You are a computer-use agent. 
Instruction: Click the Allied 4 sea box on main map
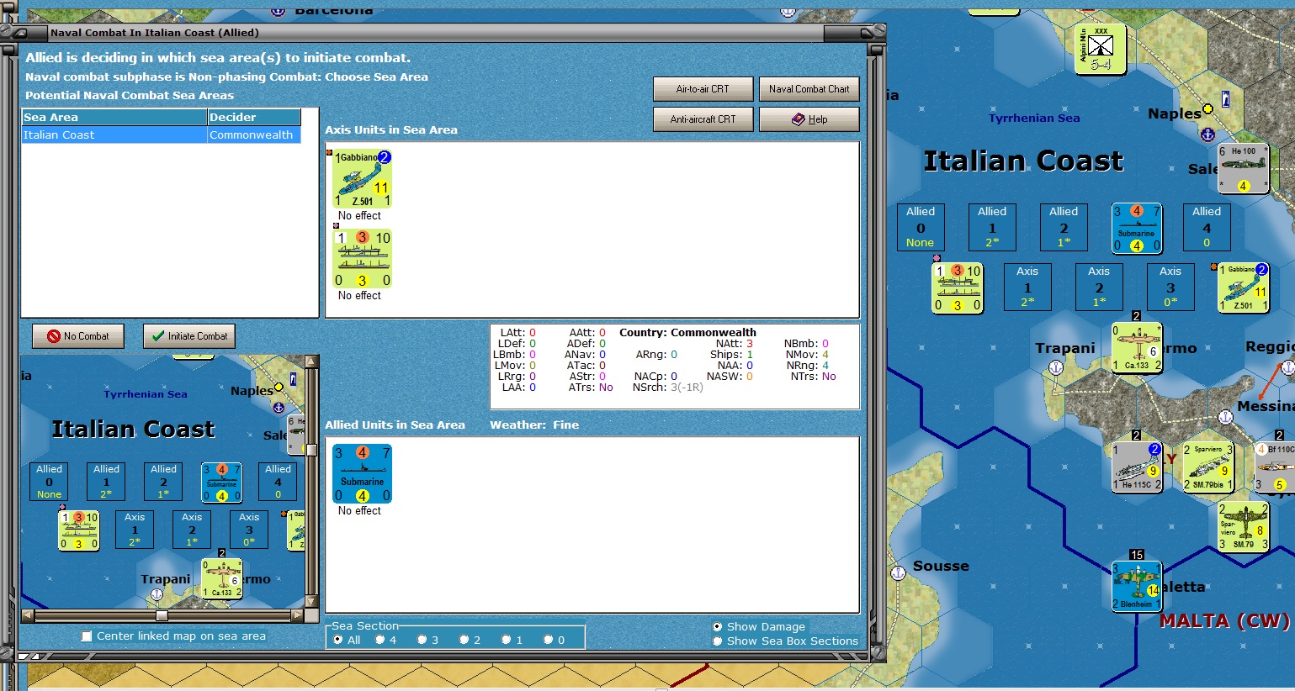1207,227
